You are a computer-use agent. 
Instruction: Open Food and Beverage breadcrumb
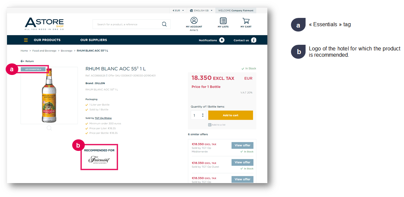44,51
